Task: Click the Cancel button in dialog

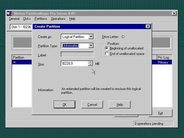Action: (92, 104)
